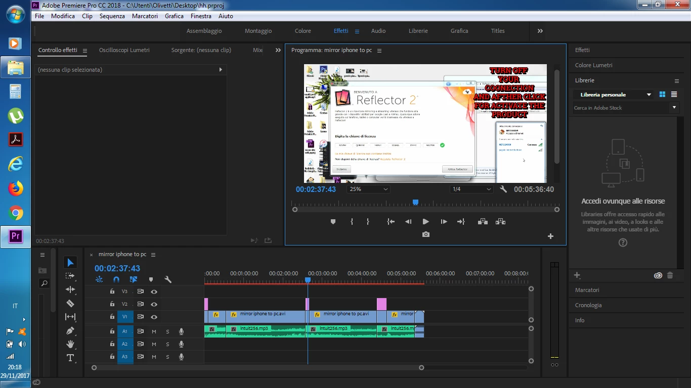Click the Extract button
Image resolution: width=691 pixels, height=388 pixels.
(x=500, y=222)
